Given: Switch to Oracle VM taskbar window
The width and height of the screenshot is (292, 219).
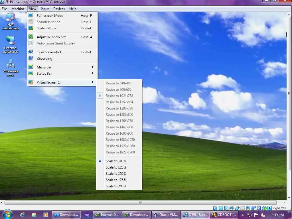Looking at the screenshot, I should click(x=166, y=215).
